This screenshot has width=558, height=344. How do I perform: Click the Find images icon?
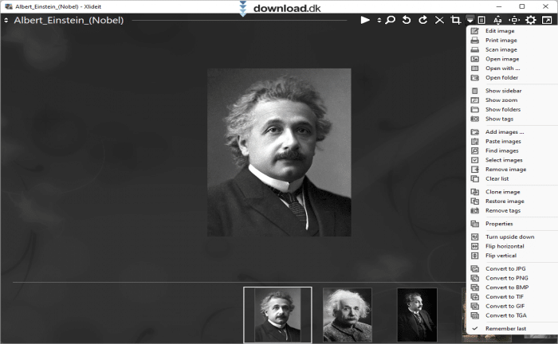coord(475,150)
